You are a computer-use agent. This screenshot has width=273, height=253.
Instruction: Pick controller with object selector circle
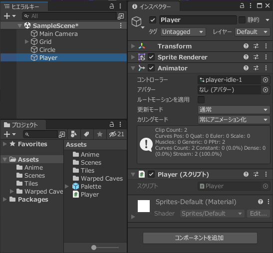coord(266,80)
